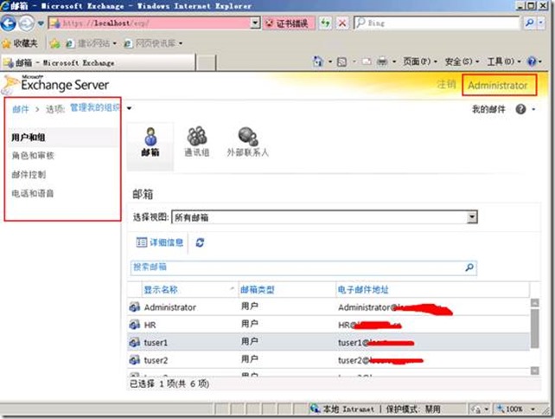Image resolution: width=555 pixels, height=419 pixels.
Task: Switch to the External Contacts tab icon
Action: point(248,142)
